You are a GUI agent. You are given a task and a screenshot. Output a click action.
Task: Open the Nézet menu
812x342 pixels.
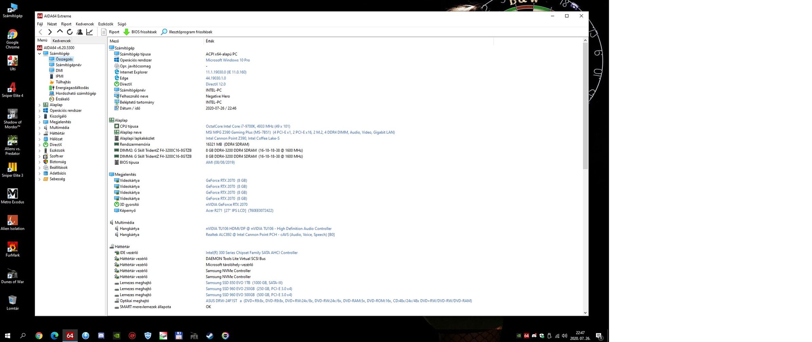pos(52,24)
